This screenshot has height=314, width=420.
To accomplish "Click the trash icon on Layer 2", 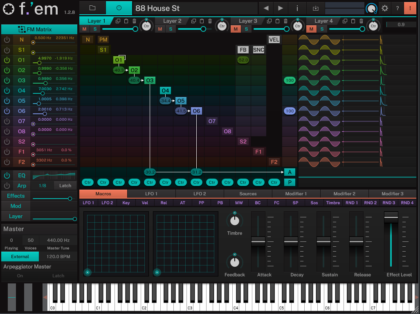I will pyautogui.click(x=210, y=21).
